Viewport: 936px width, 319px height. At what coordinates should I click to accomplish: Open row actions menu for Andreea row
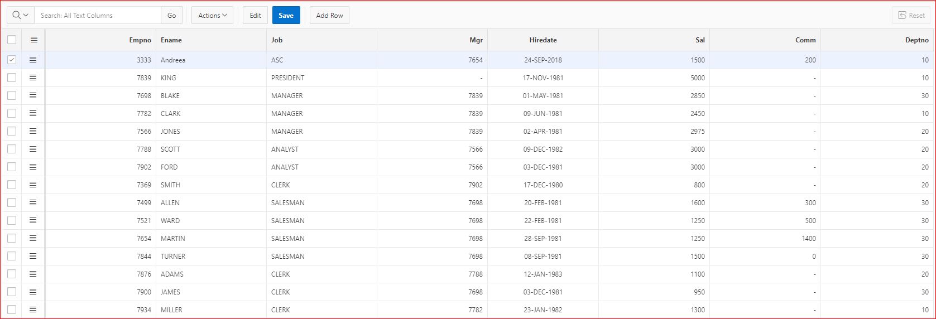pos(33,60)
